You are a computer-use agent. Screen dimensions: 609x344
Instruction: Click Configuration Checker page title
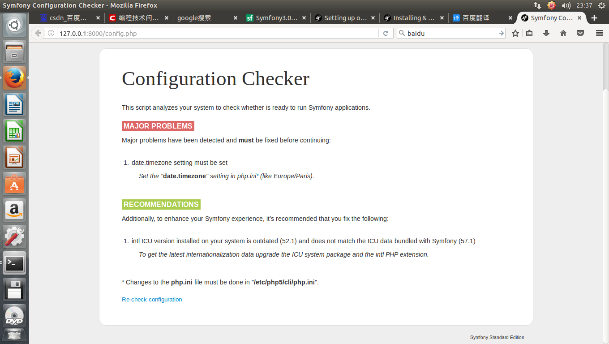(x=215, y=79)
